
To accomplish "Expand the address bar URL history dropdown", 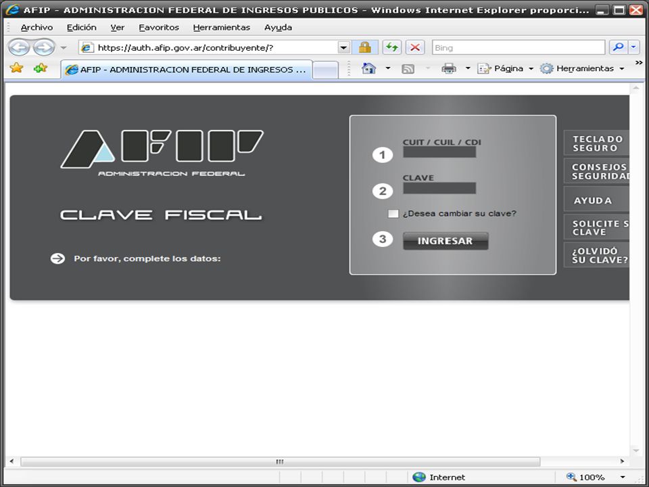I will (343, 47).
